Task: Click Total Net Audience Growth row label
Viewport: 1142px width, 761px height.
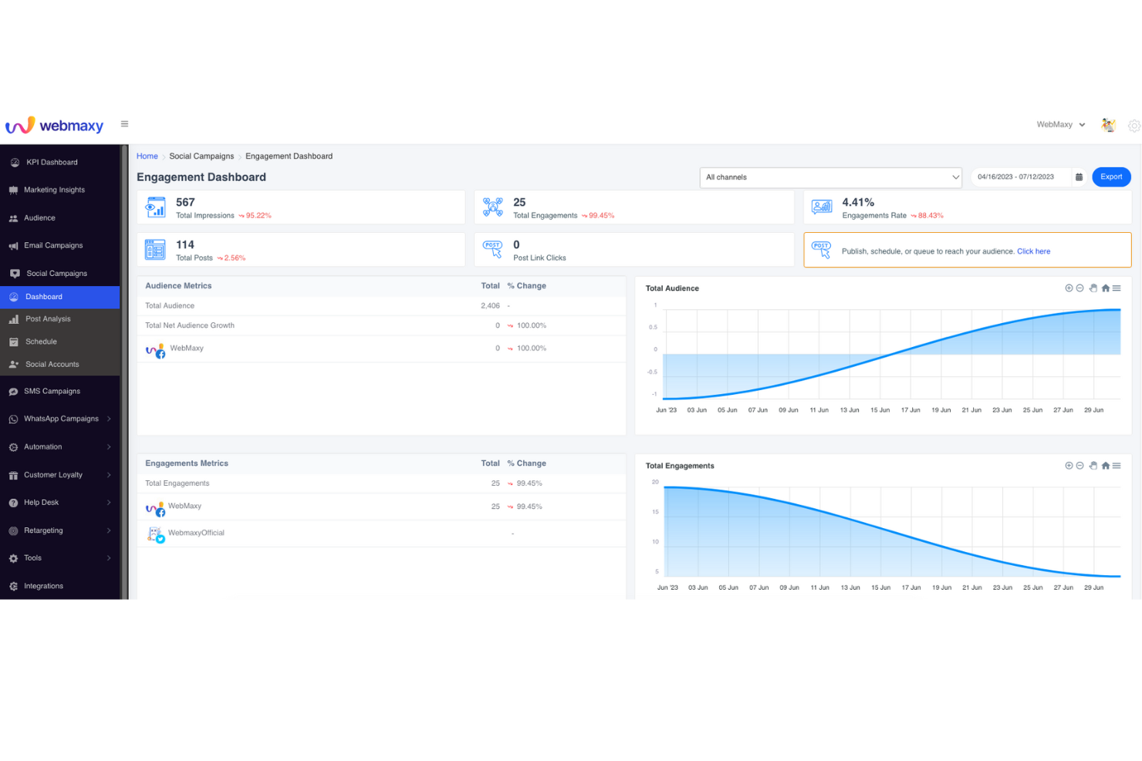Action: click(x=190, y=325)
